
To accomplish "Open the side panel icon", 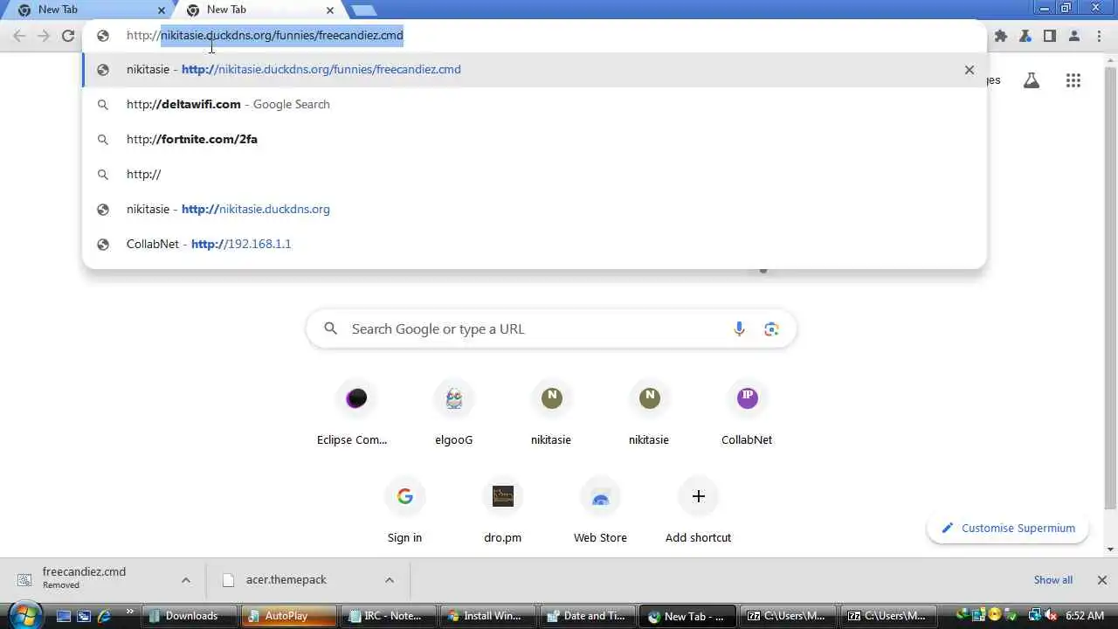I will [x=1050, y=36].
